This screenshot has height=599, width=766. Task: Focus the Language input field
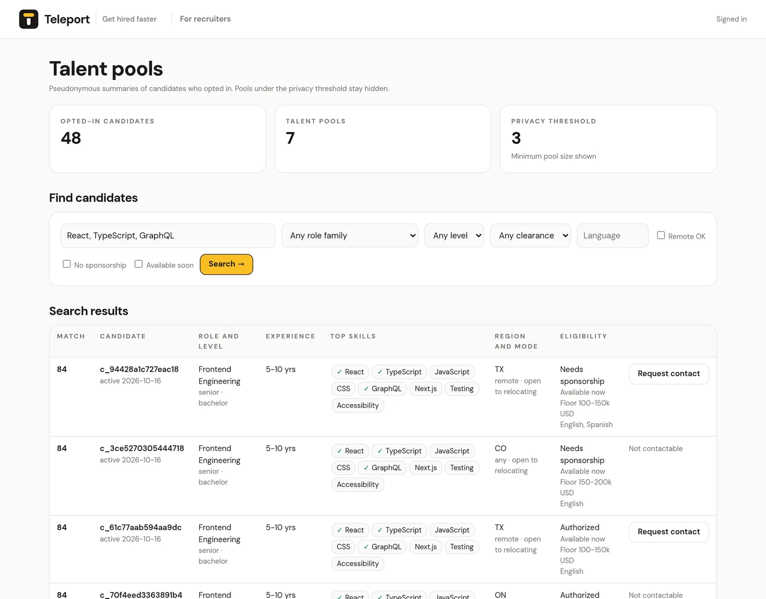click(x=612, y=235)
